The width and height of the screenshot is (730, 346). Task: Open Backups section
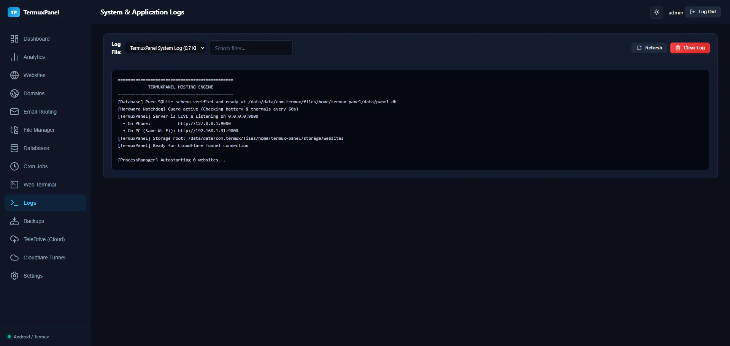(x=46, y=221)
